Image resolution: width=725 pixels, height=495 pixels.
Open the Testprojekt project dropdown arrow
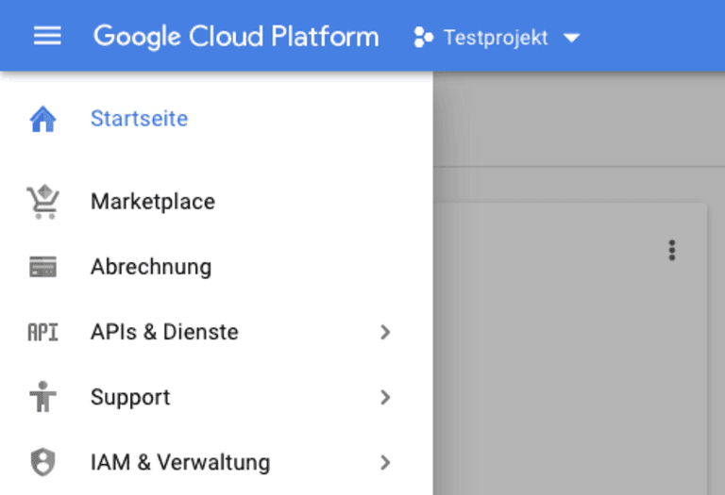click(571, 38)
